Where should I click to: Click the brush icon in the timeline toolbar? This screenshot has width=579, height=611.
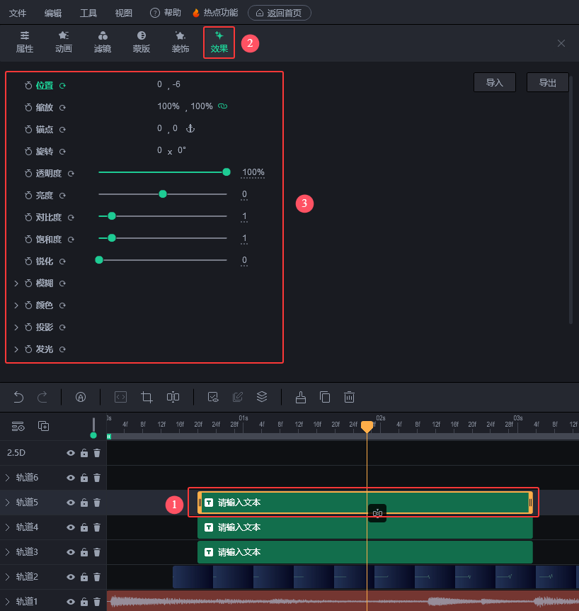(x=300, y=397)
